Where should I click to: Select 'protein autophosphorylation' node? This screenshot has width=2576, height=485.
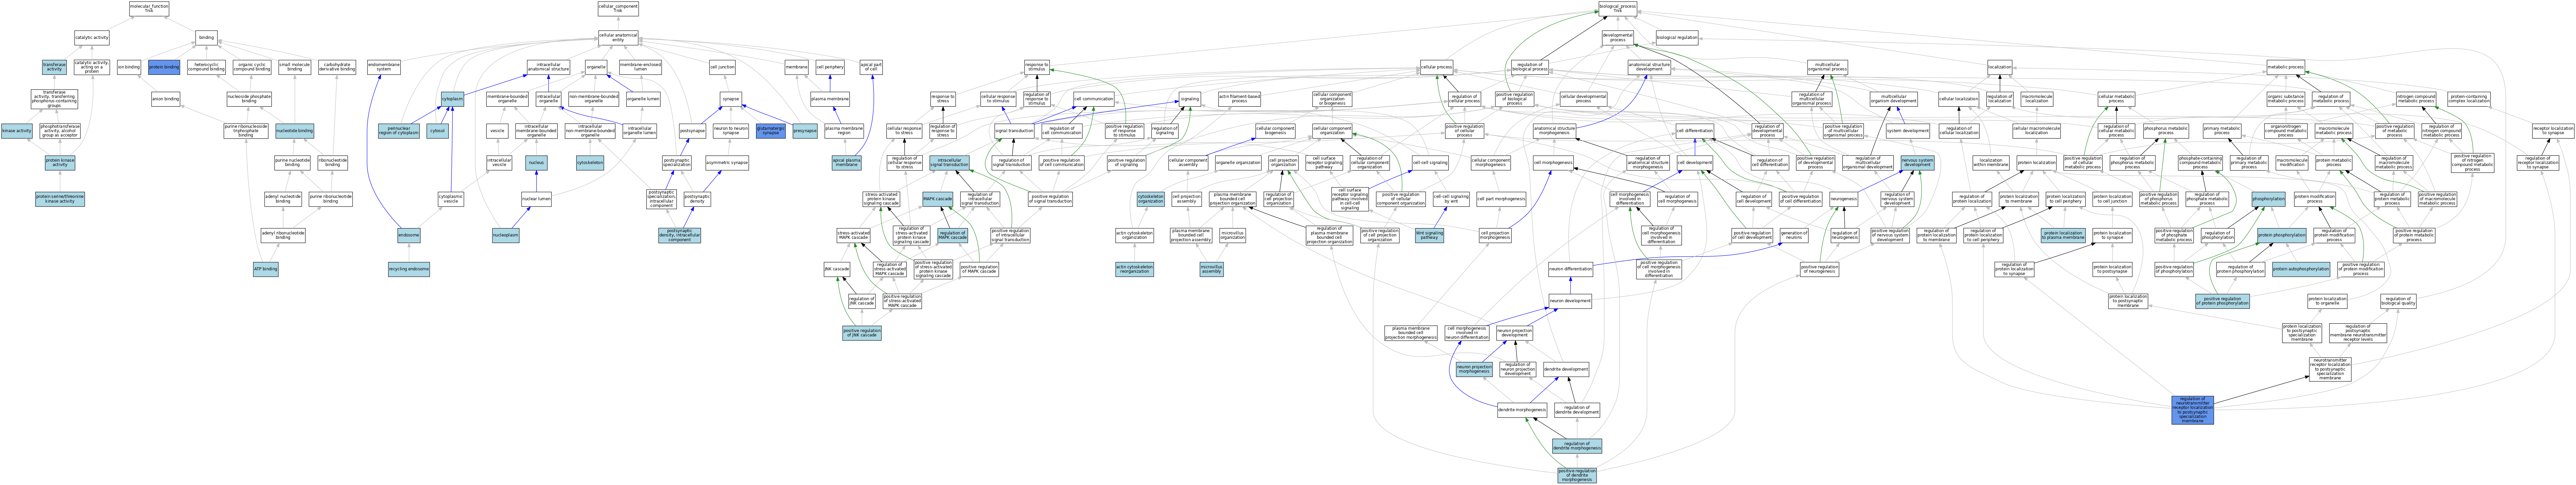[x=2301, y=269]
